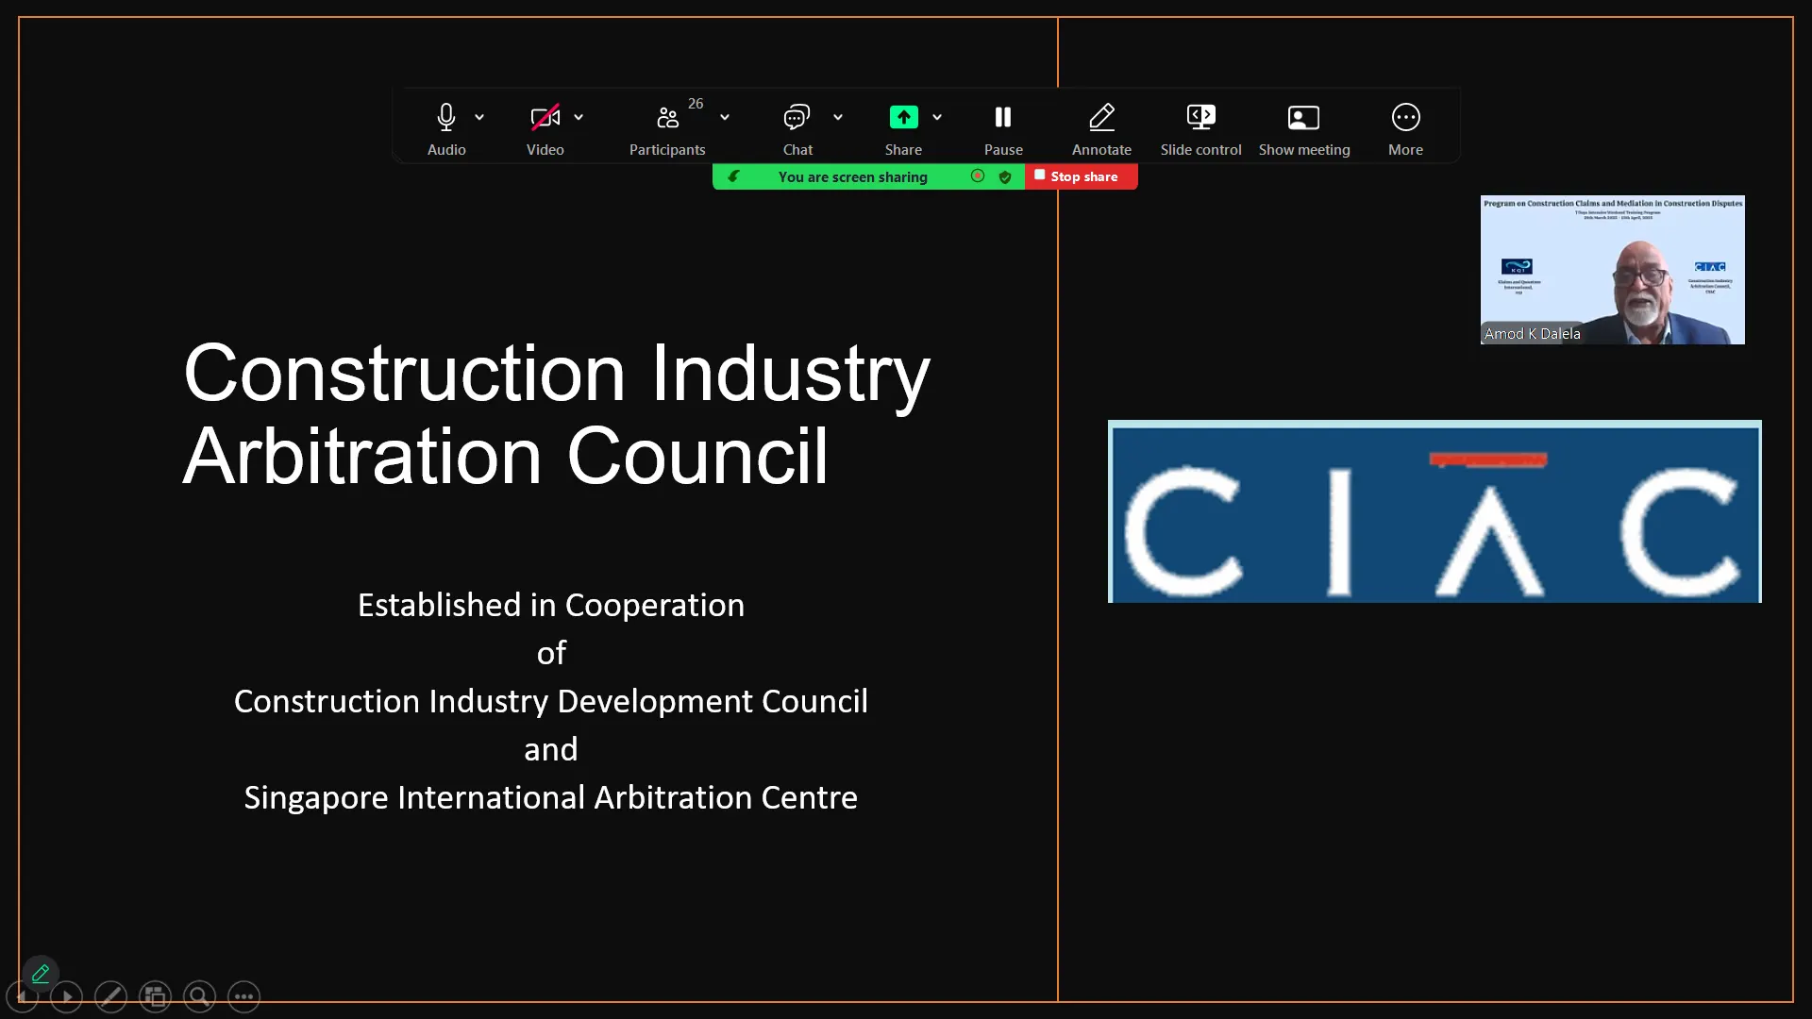Image resolution: width=1812 pixels, height=1019 pixels.
Task: Click Established in Cooperation text
Action: point(551,605)
